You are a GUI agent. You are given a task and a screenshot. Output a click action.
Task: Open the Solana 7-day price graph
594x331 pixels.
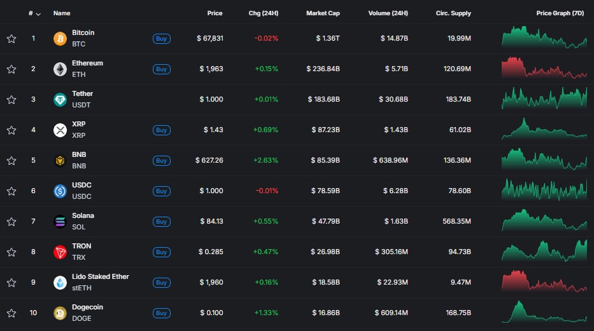pyautogui.click(x=544, y=220)
